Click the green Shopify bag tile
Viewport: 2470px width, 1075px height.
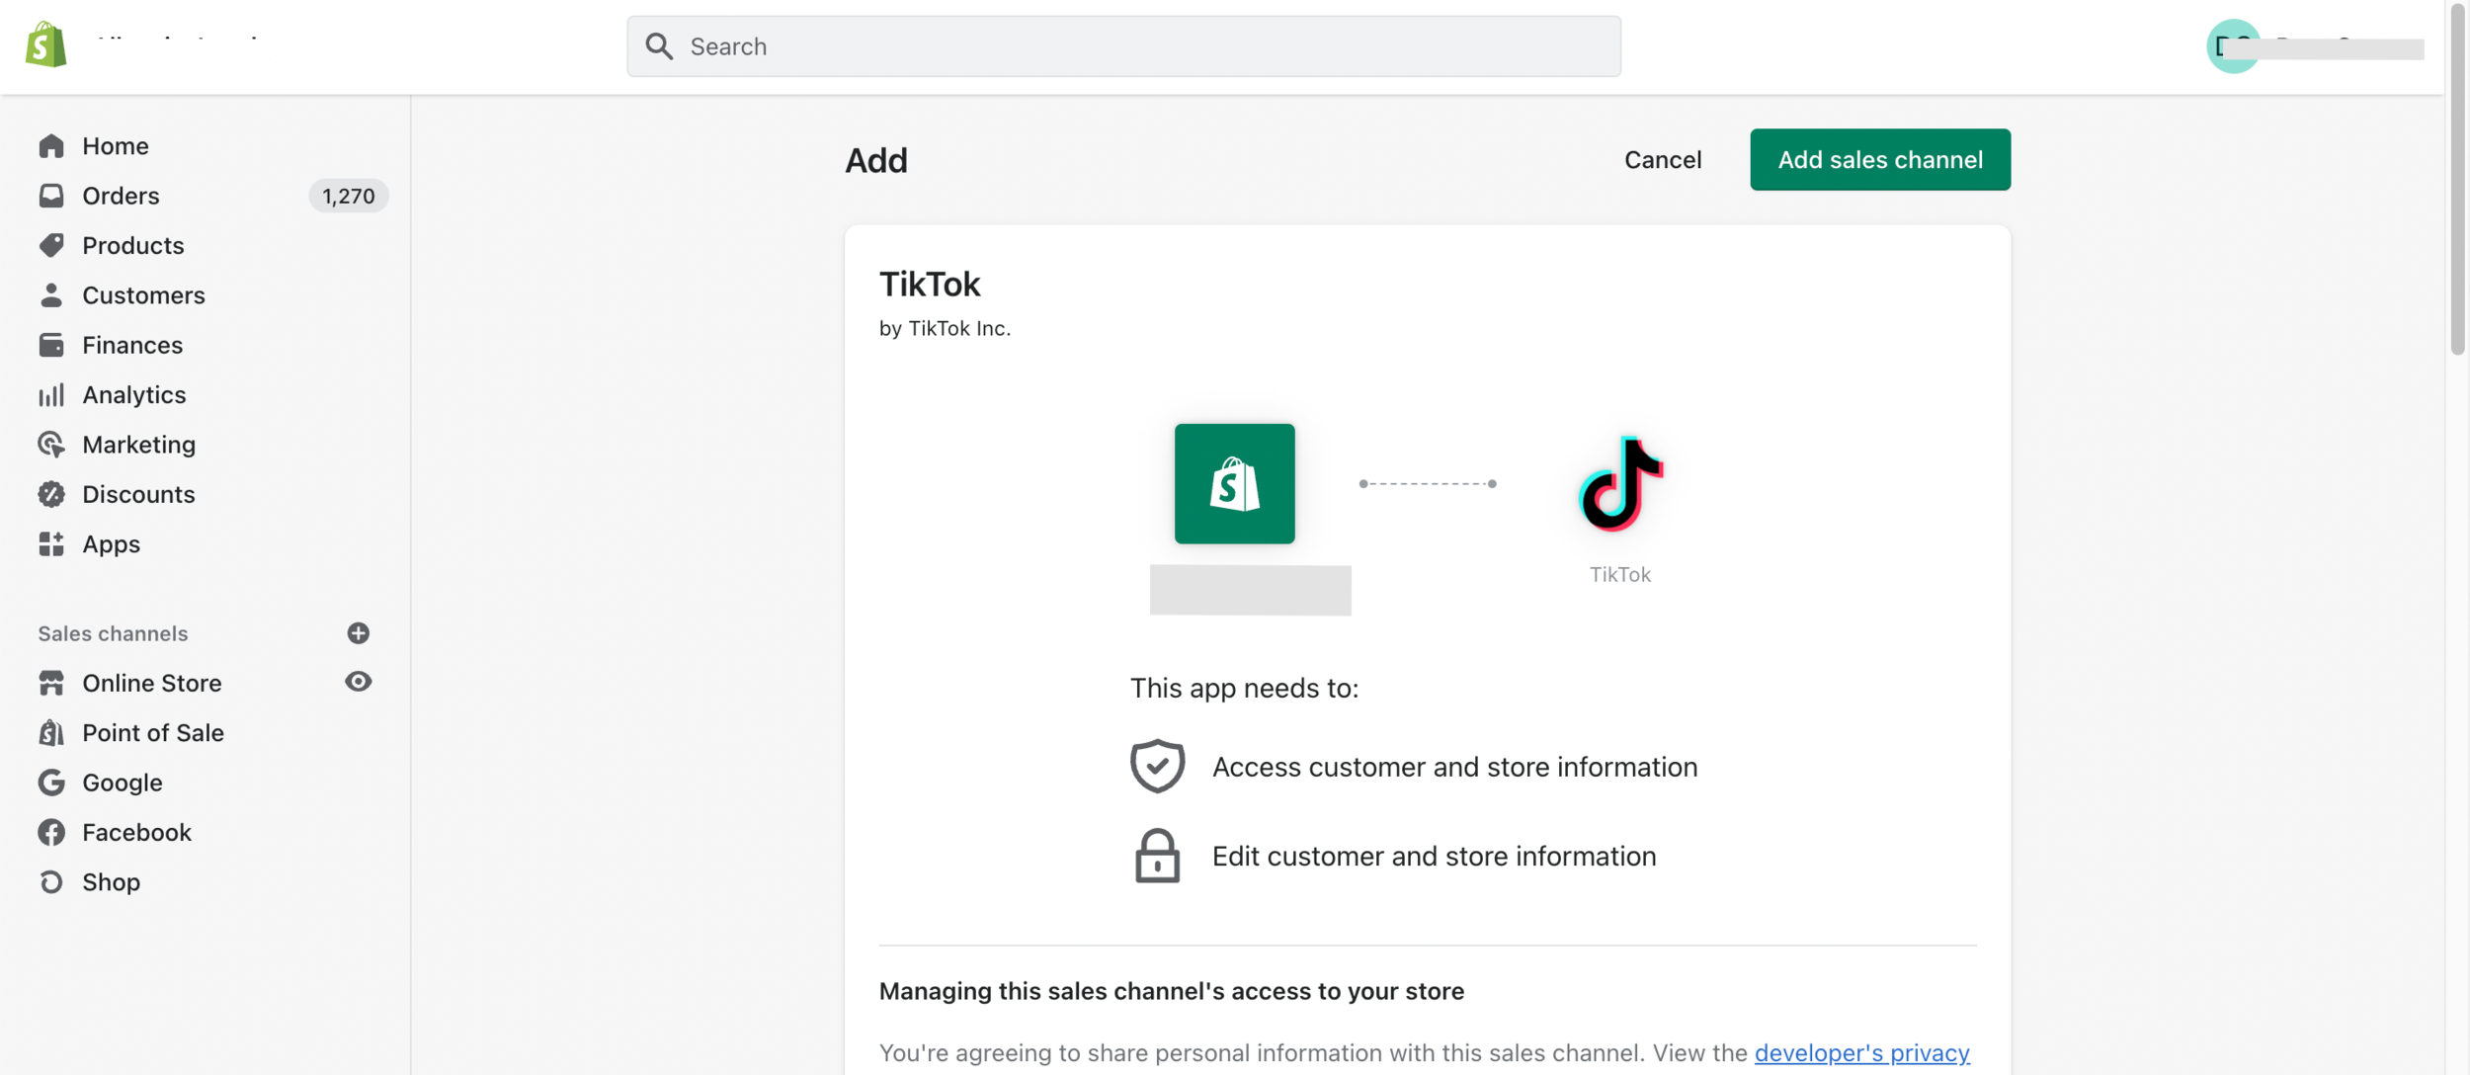(x=1234, y=483)
